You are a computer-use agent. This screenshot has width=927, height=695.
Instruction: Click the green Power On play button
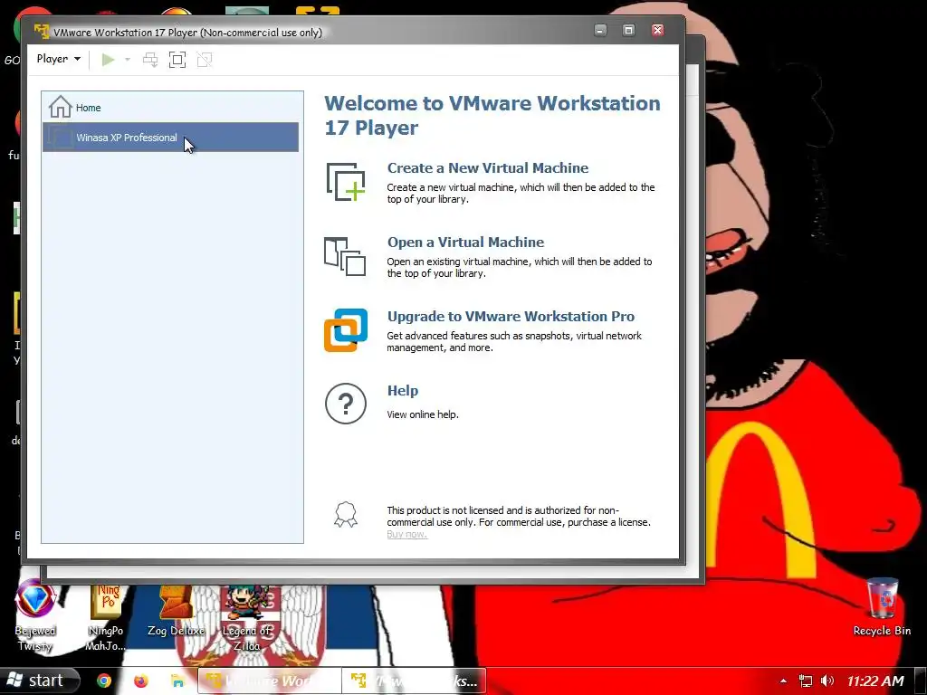(108, 59)
